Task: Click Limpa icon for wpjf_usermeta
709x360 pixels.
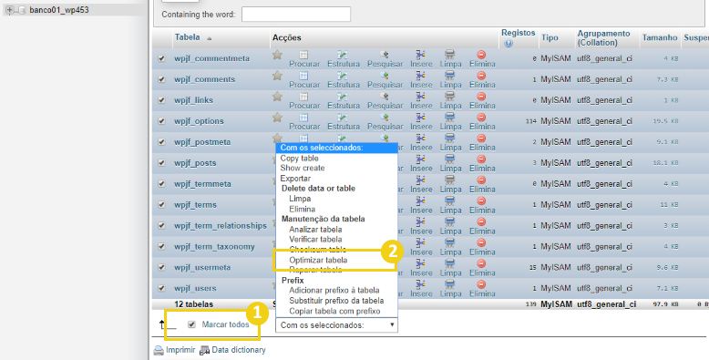Action: pos(449,263)
